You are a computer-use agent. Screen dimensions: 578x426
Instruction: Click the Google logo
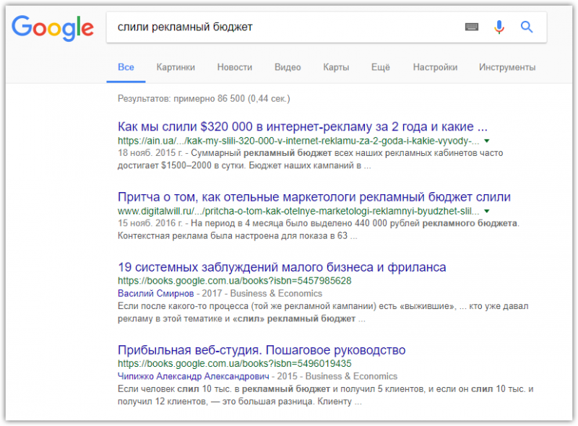53,28
